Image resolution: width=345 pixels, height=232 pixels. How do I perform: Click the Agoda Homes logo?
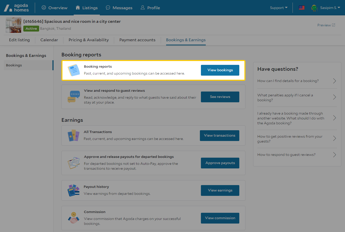[16, 8]
